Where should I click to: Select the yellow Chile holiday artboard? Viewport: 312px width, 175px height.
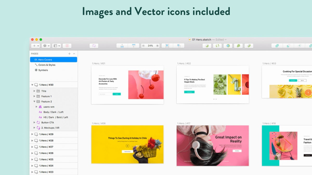click(x=127, y=144)
